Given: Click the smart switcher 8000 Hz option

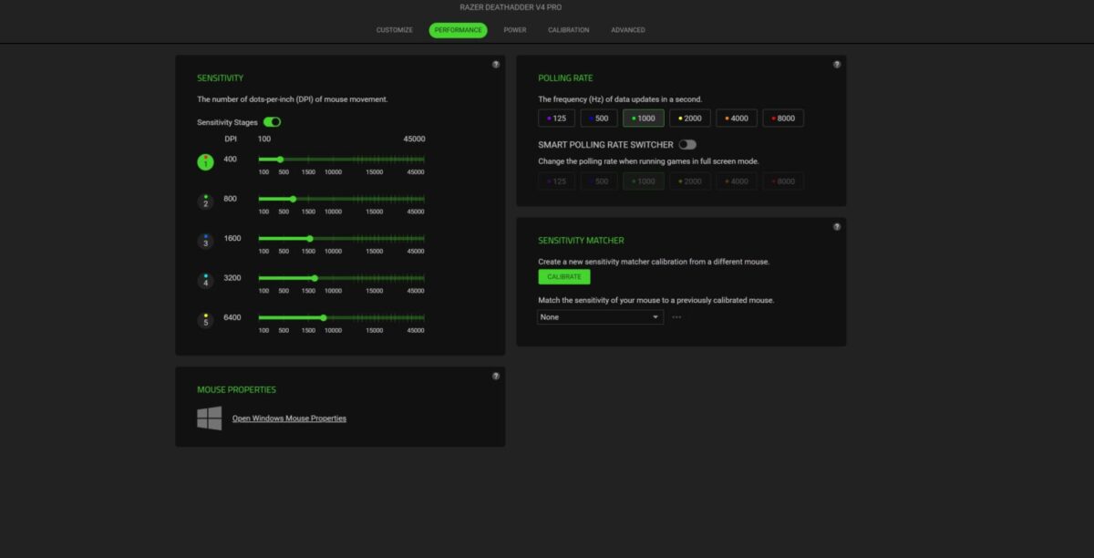Looking at the screenshot, I should [x=783, y=181].
